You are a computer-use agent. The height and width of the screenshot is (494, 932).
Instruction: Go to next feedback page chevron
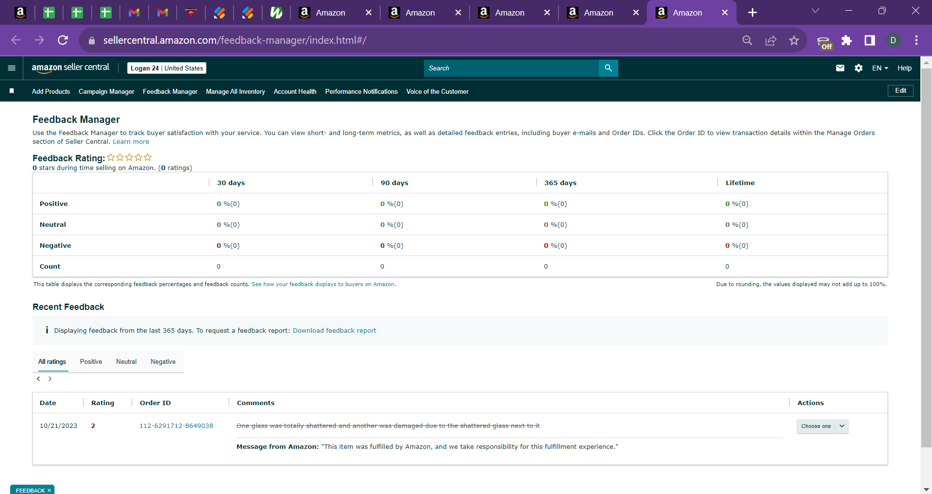(50, 379)
